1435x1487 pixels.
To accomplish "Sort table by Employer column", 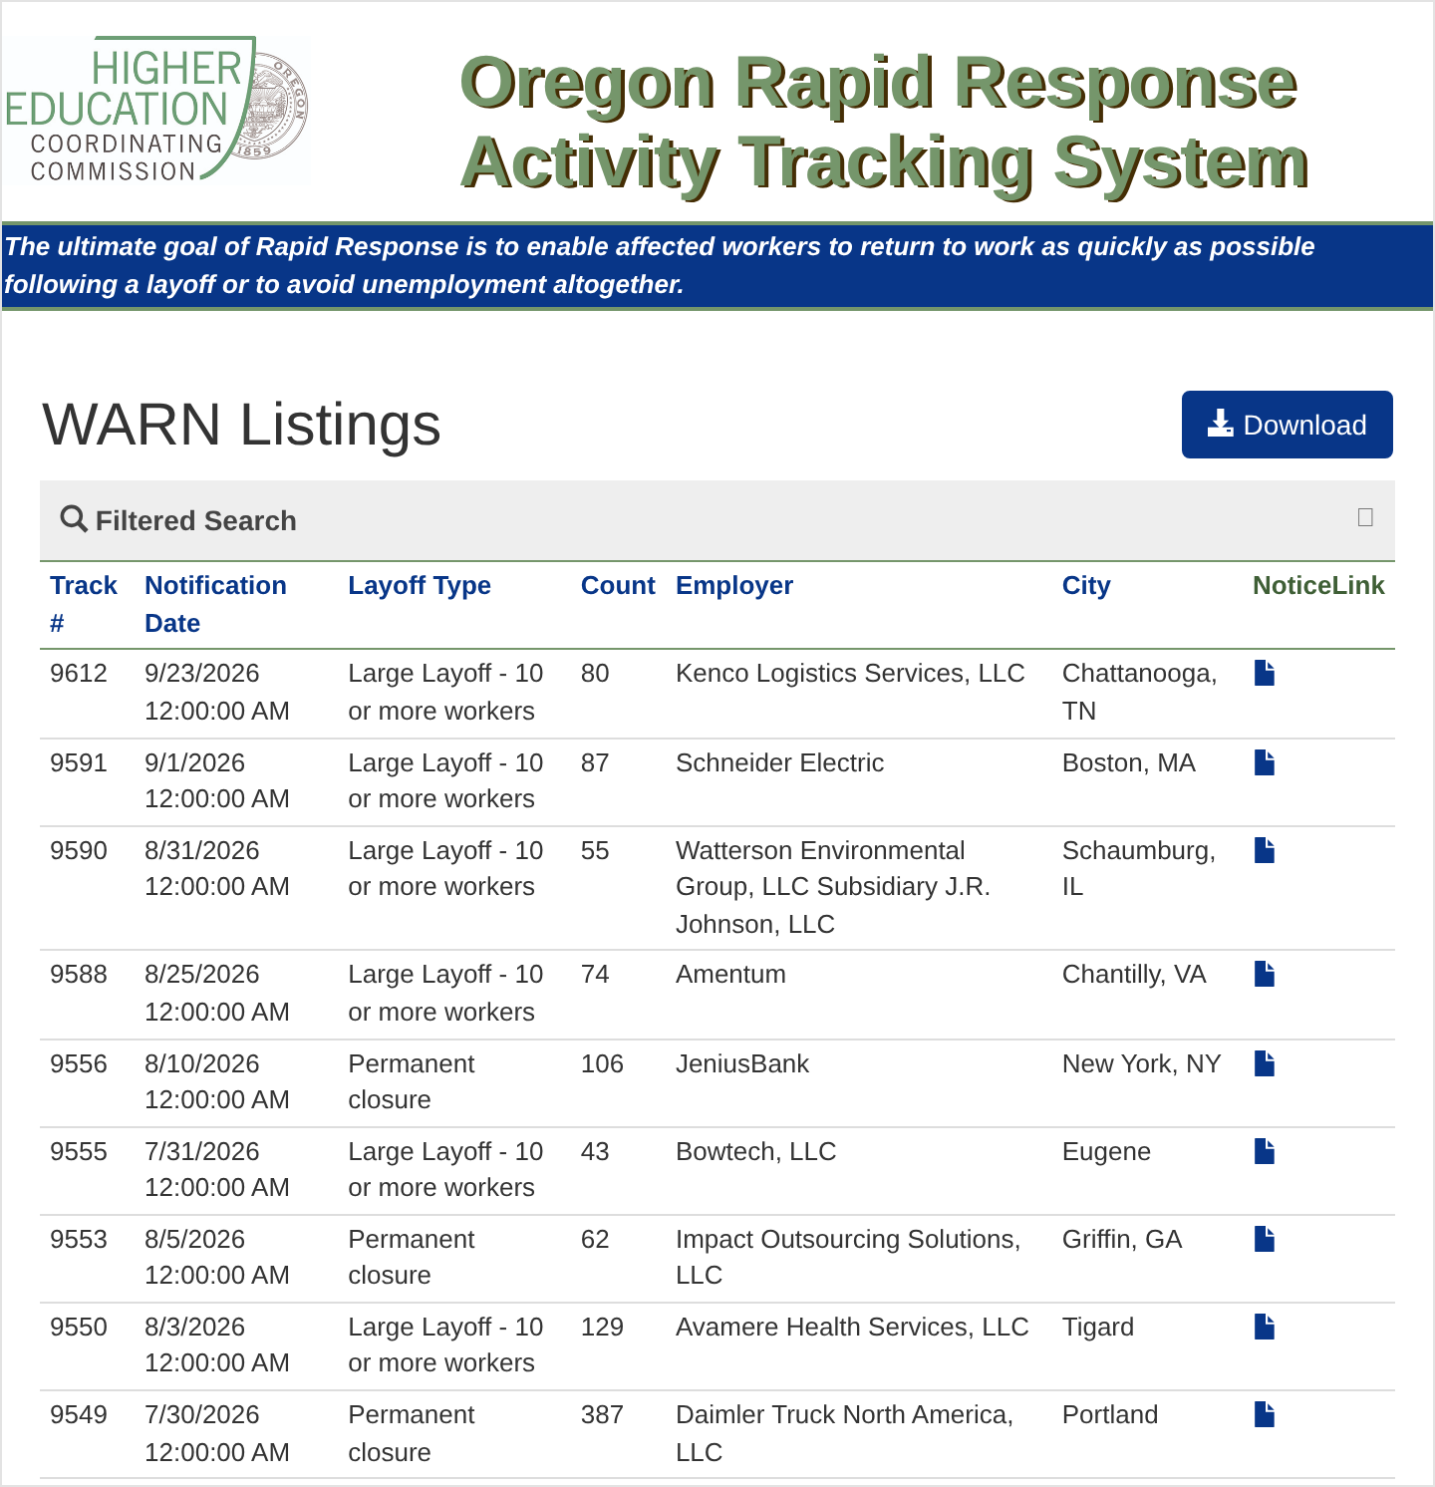I will pos(734,585).
